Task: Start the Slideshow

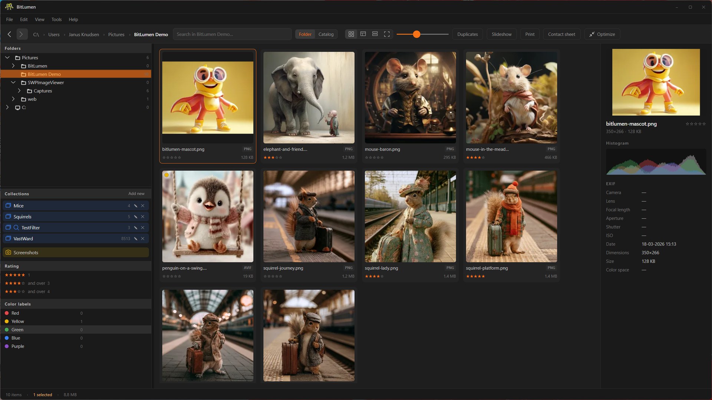Action: click(502, 34)
